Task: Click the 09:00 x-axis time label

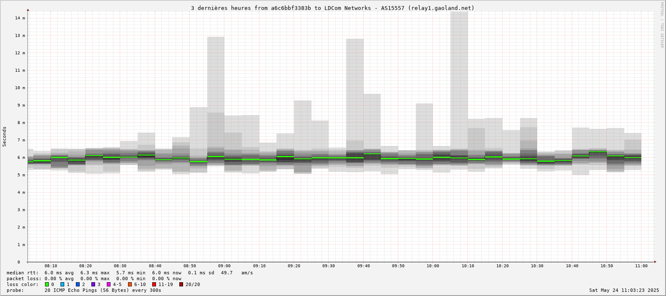Action: tap(224, 266)
